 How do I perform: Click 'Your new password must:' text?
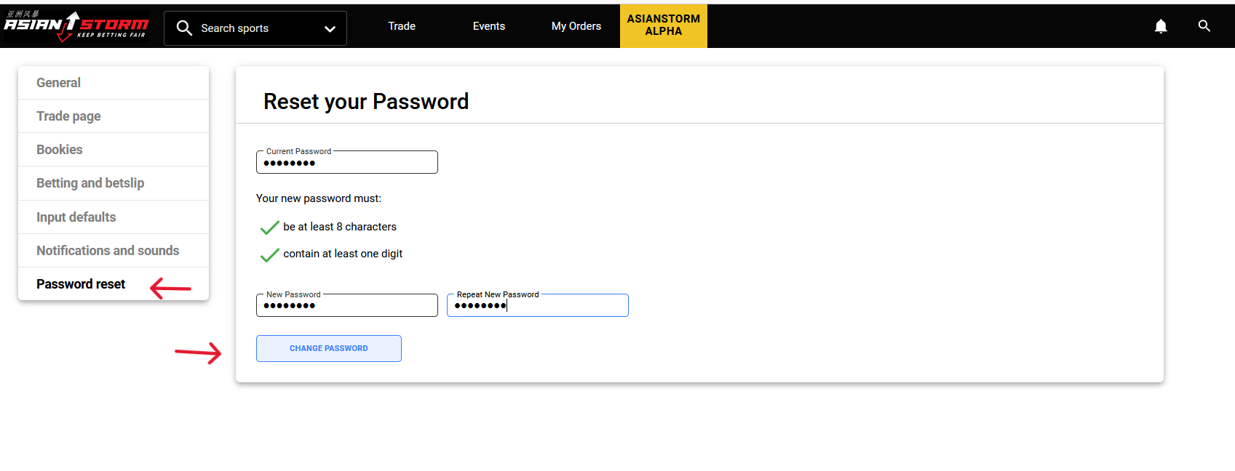click(319, 198)
